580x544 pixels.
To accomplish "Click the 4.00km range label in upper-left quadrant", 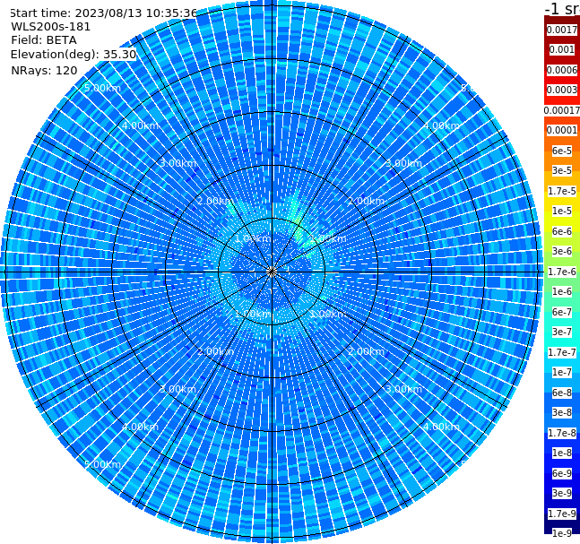I will tap(140, 125).
